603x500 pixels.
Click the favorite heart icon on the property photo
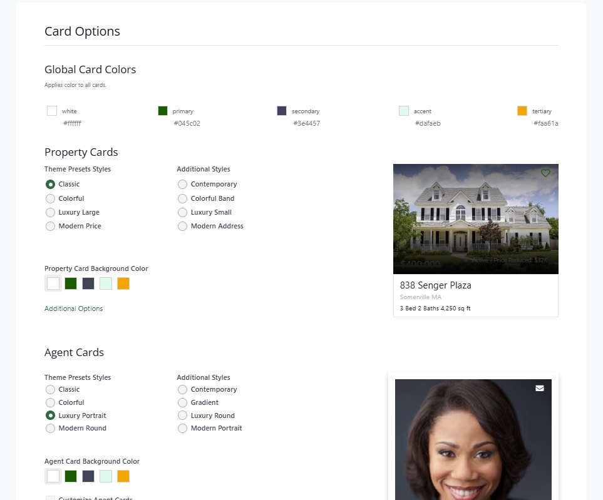(545, 173)
